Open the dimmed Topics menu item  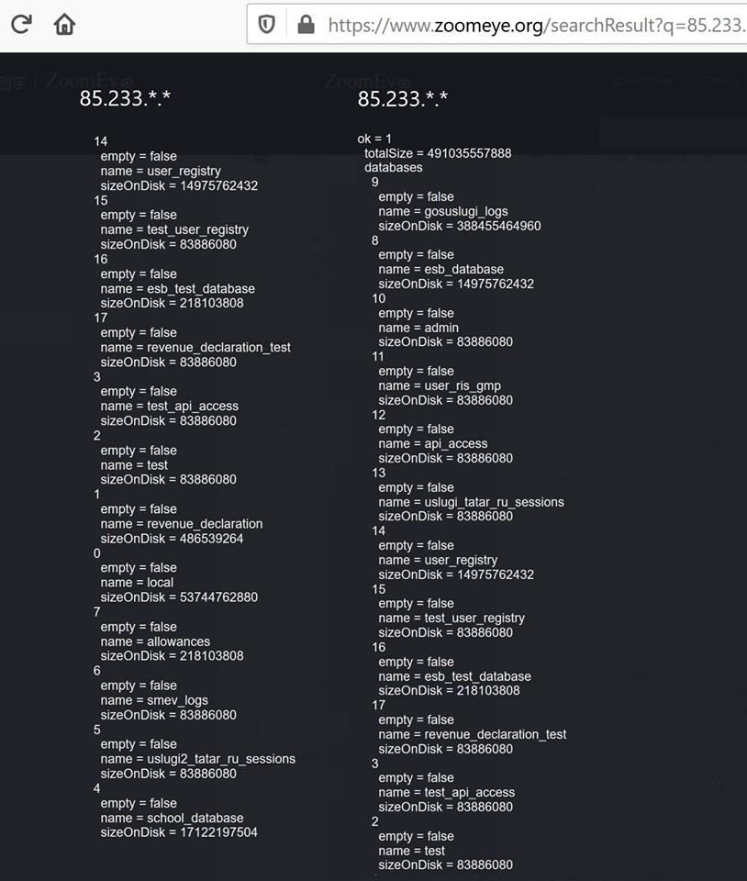click(x=722, y=82)
